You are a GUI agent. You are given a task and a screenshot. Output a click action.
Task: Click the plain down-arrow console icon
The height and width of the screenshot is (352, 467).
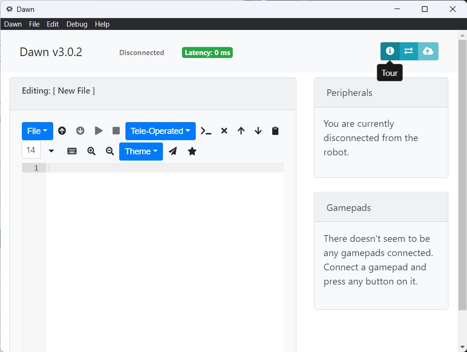[x=258, y=131]
